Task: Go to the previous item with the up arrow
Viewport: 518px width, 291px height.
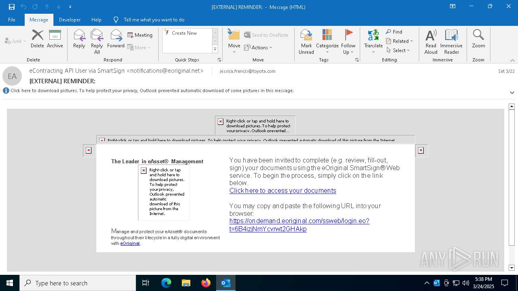Action: click(x=47, y=7)
